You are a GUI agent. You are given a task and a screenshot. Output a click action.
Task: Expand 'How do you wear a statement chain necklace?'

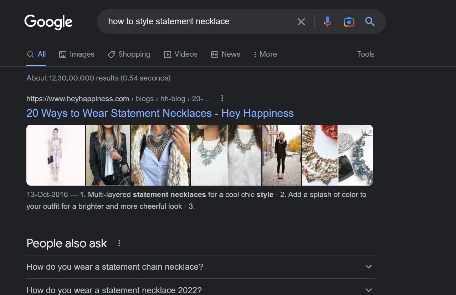pos(201,267)
